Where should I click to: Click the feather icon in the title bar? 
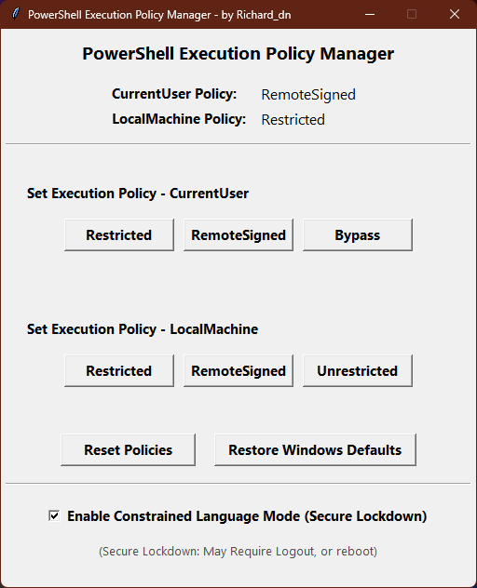click(x=16, y=14)
